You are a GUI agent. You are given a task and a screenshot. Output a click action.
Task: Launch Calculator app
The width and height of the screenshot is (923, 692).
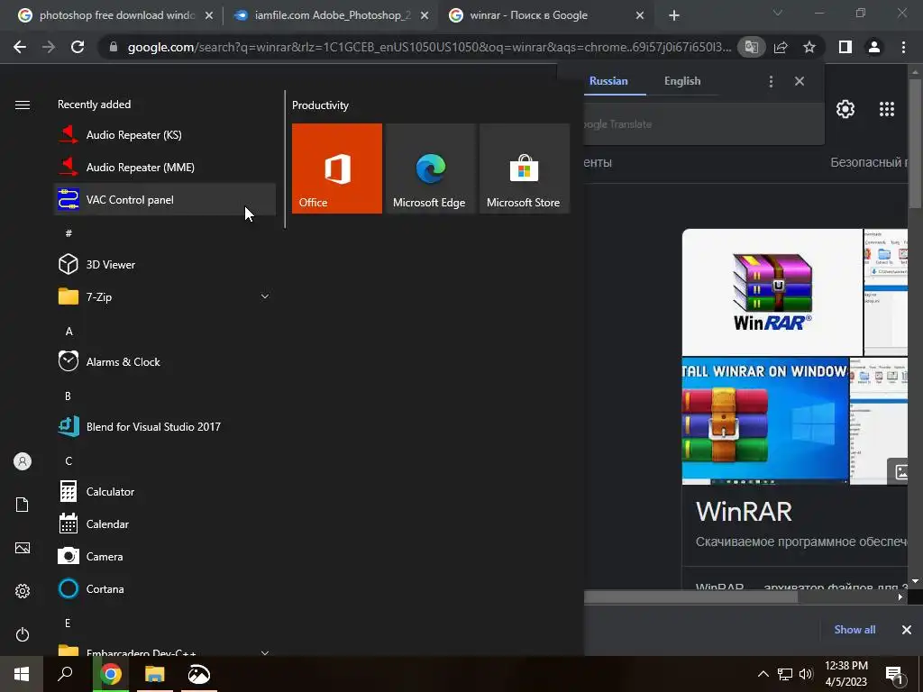tap(165, 491)
